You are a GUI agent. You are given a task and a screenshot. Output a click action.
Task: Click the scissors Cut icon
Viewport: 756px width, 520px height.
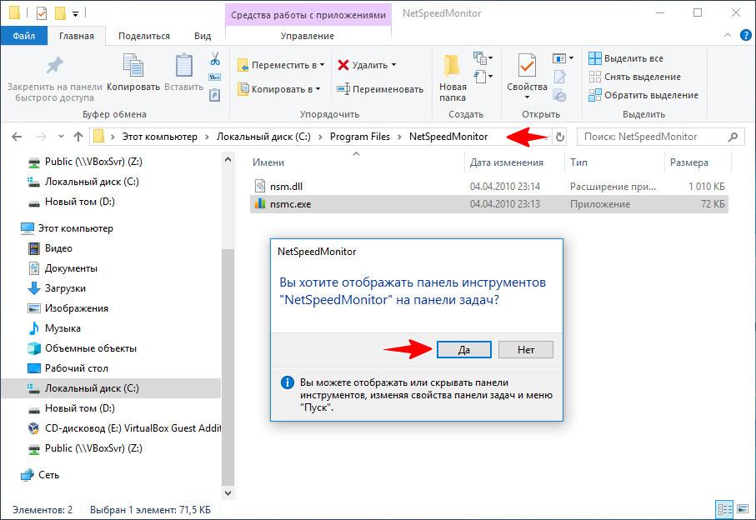(215, 59)
